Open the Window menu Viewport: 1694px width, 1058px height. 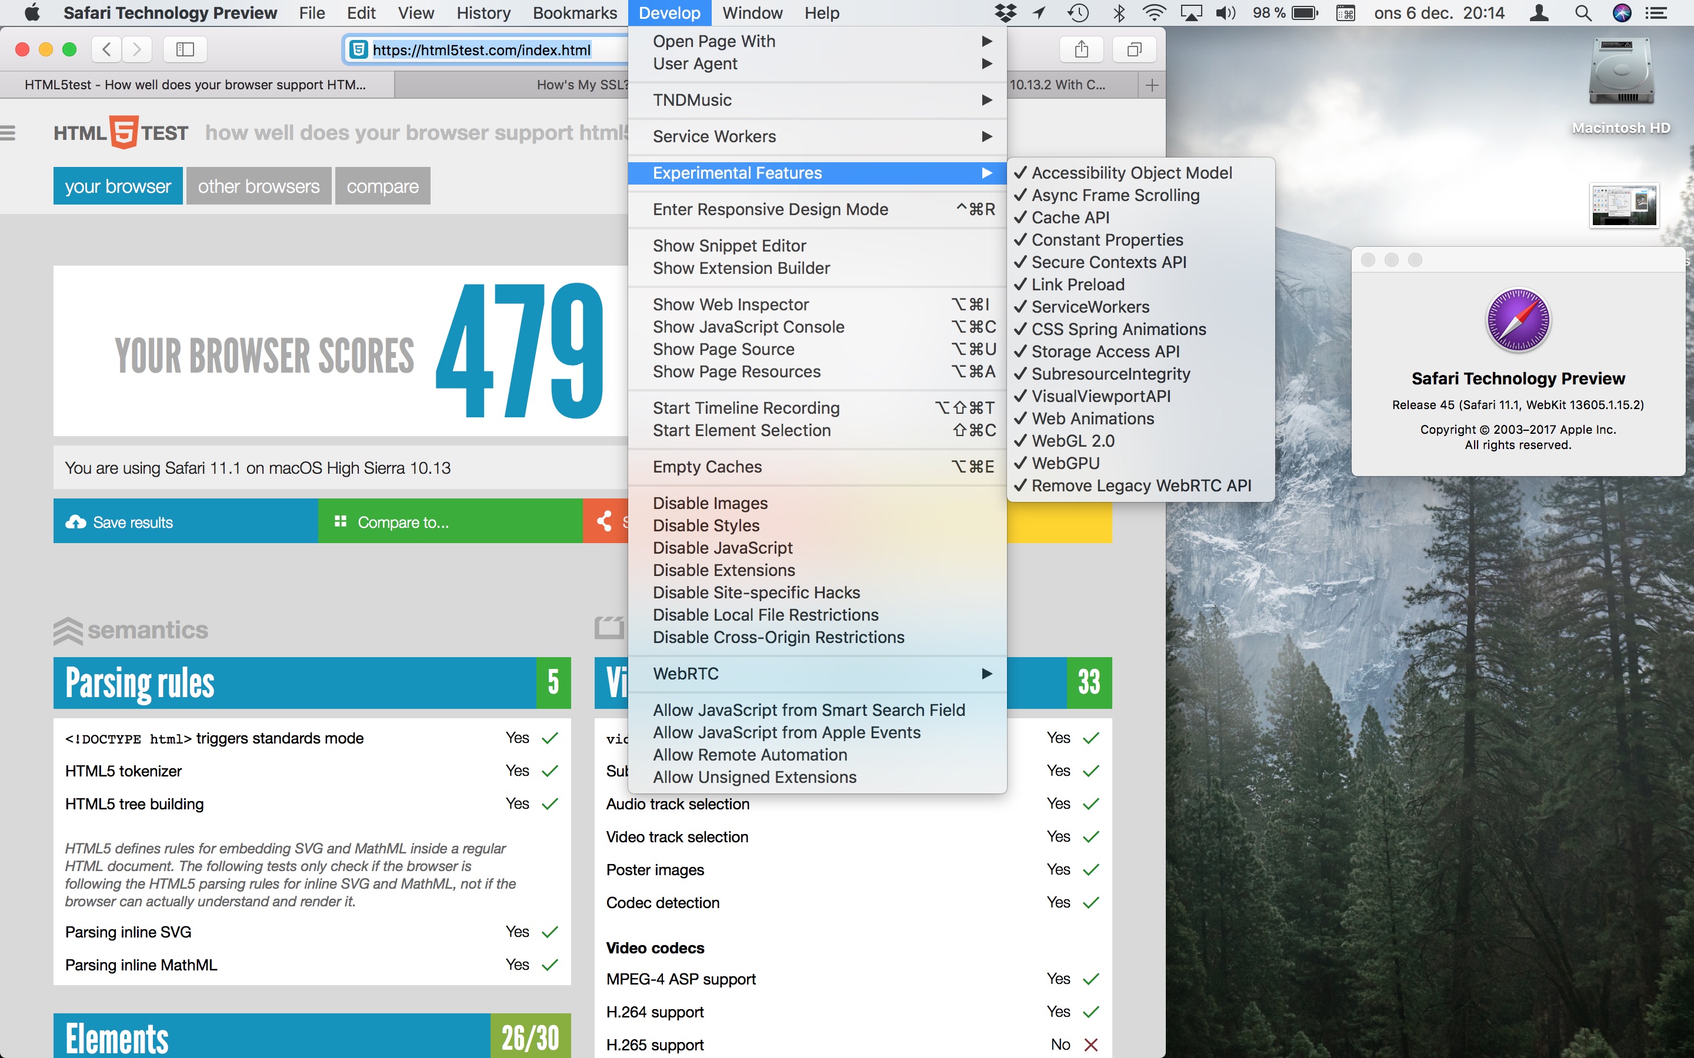(752, 12)
